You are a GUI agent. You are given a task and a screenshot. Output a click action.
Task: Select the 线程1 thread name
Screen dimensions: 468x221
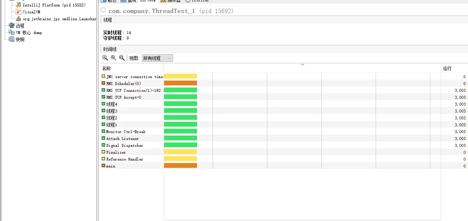tap(112, 125)
